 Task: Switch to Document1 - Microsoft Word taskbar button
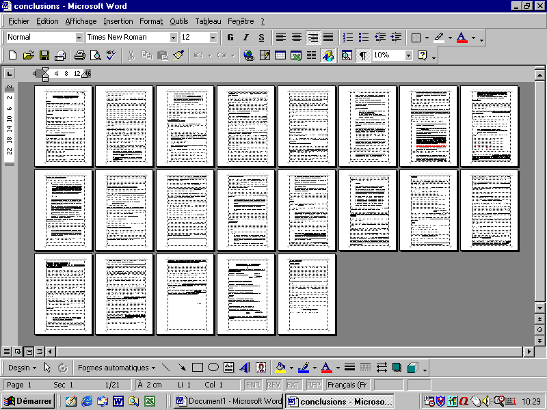tap(229, 401)
